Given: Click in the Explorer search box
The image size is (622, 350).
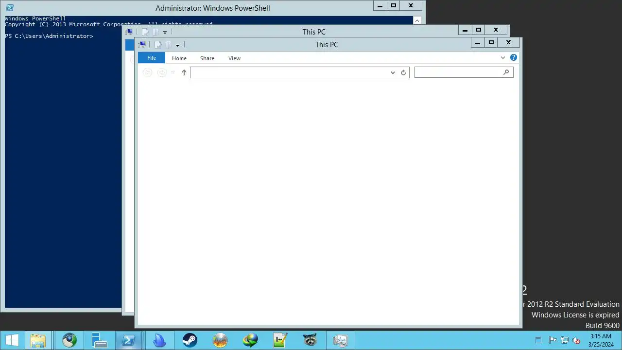Looking at the screenshot, I should coord(458,72).
